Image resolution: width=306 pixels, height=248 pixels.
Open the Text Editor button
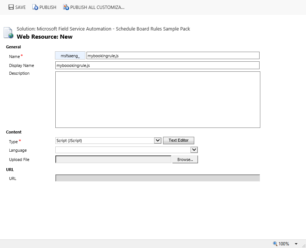pyautogui.click(x=179, y=140)
